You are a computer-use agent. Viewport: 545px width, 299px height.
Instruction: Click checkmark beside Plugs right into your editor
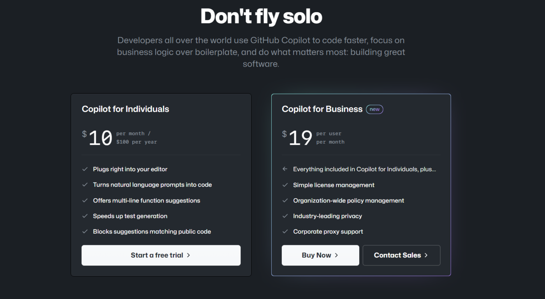(85, 169)
